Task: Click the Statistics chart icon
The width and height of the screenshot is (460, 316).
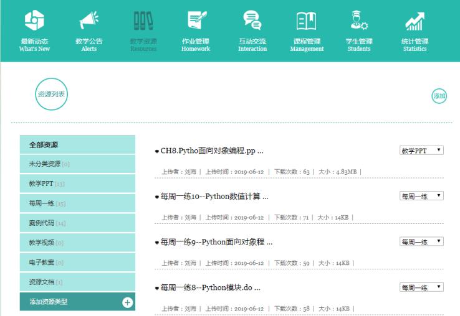Action: pyautogui.click(x=415, y=21)
